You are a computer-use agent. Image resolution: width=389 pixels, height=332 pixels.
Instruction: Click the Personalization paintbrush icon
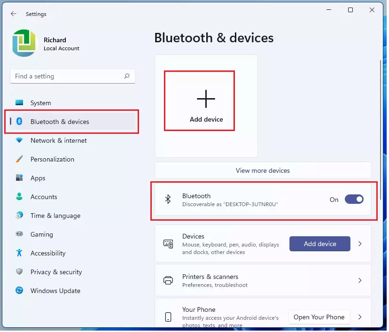click(x=19, y=160)
